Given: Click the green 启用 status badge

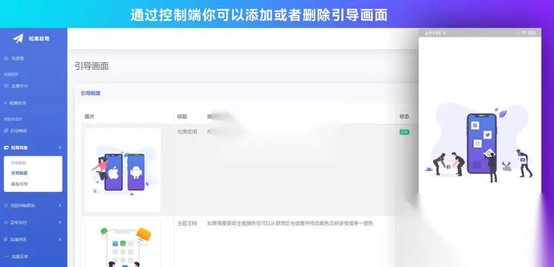Looking at the screenshot, I should click(x=404, y=132).
